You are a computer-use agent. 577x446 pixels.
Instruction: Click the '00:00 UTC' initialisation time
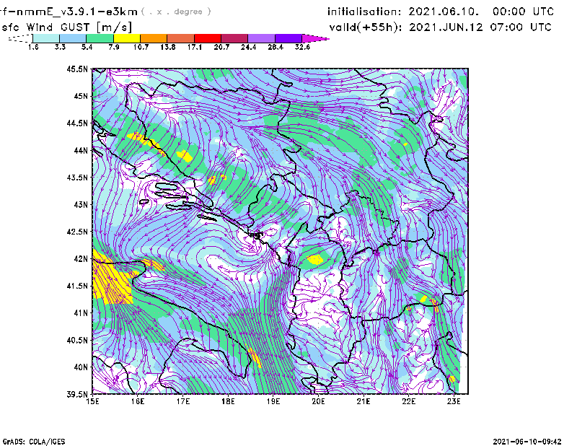524,12
